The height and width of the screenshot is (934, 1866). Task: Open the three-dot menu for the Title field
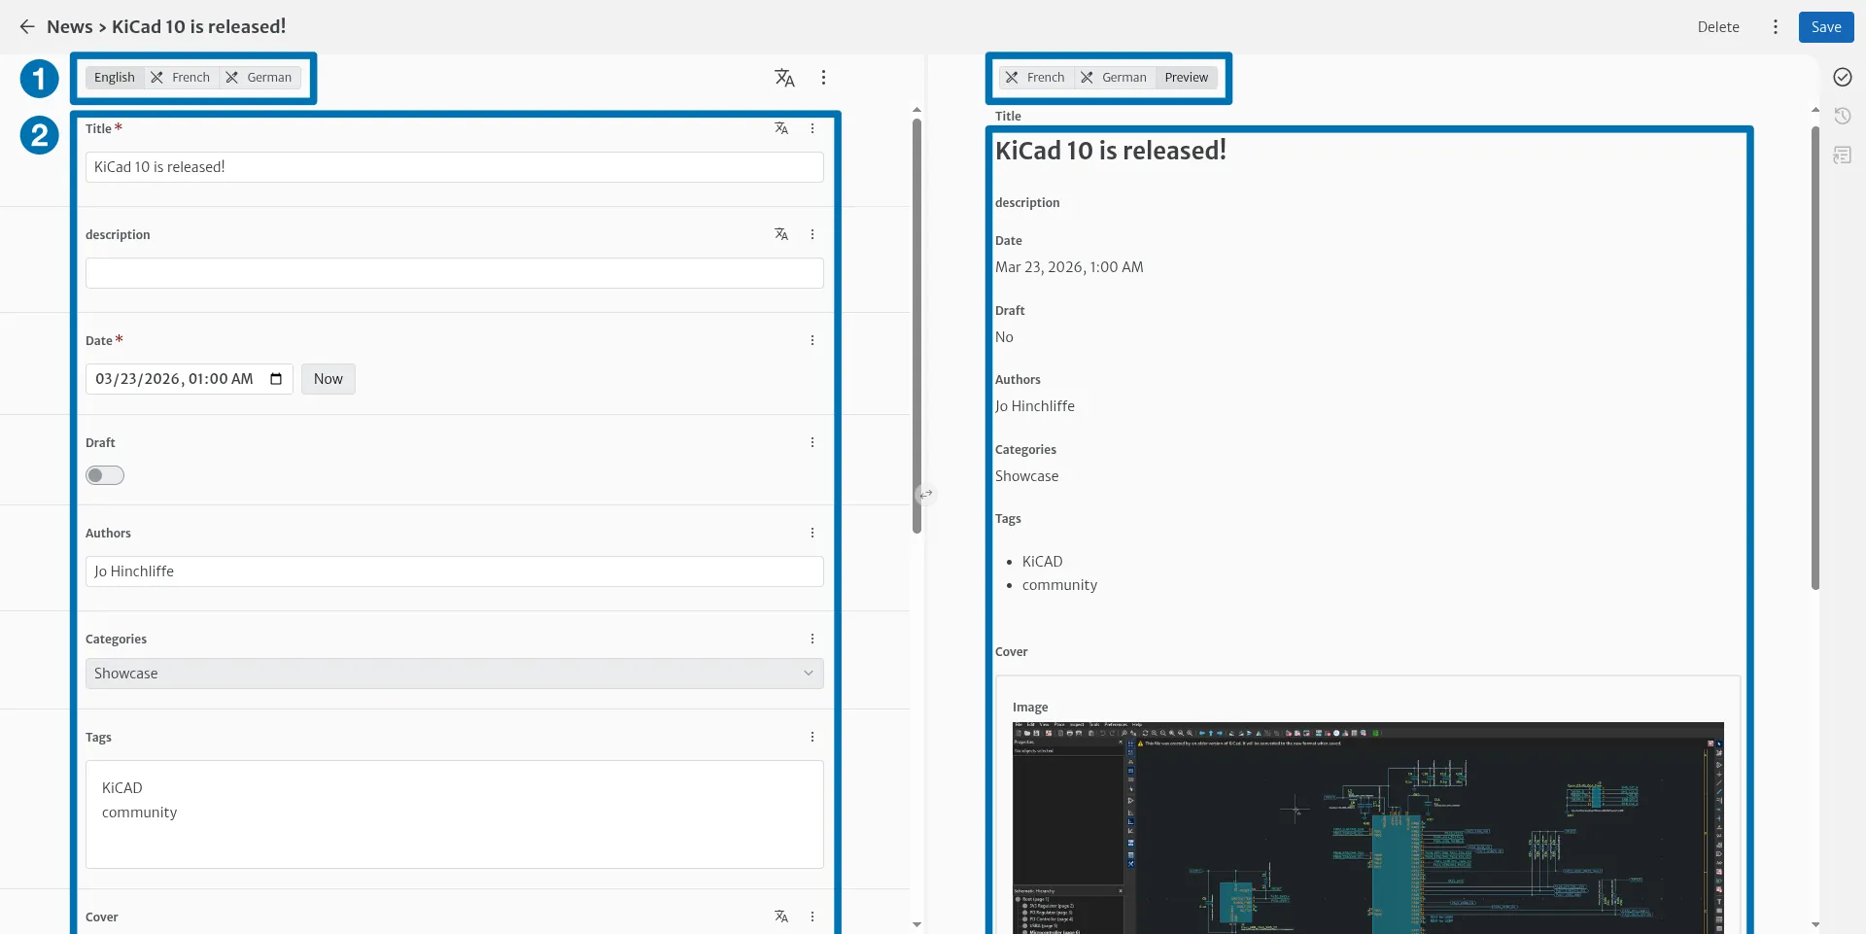[x=812, y=128]
